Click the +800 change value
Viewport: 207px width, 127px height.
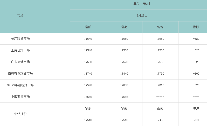coord(196,74)
